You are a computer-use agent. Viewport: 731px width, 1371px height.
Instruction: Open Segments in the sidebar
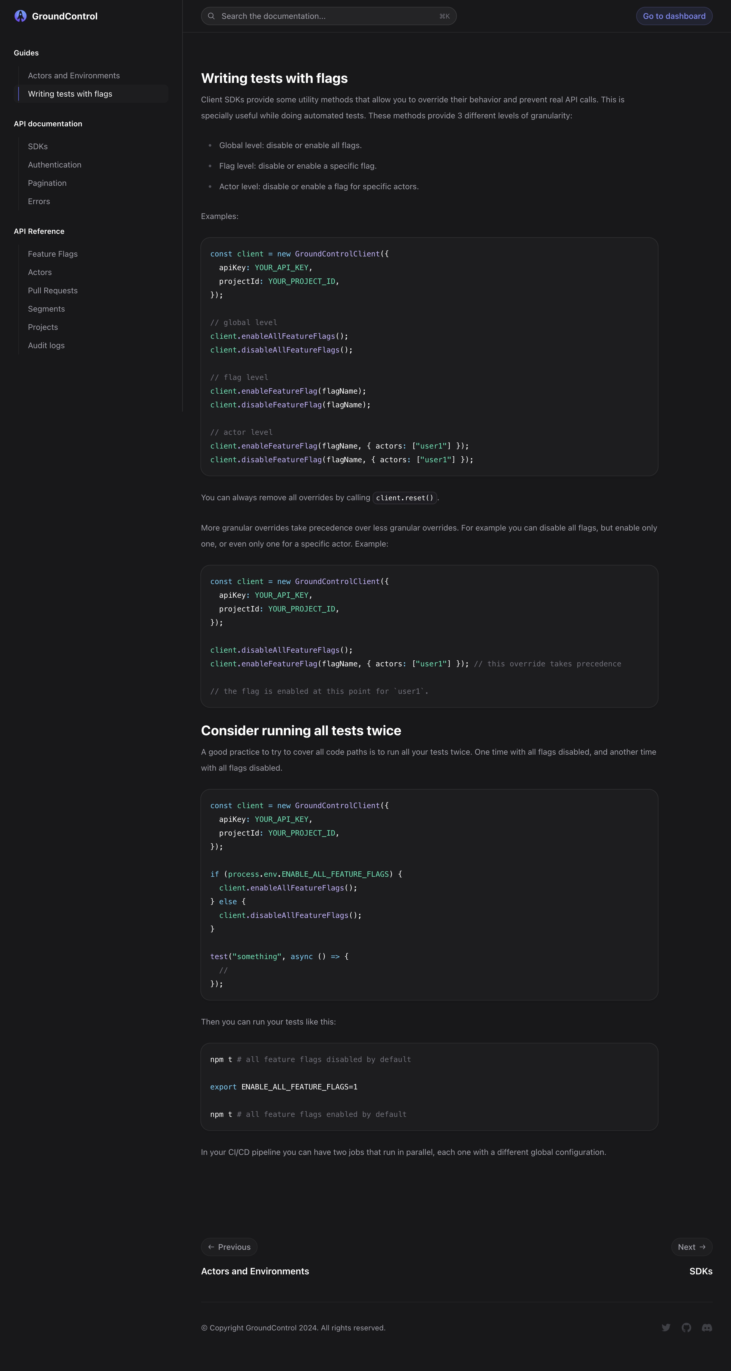coord(46,309)
